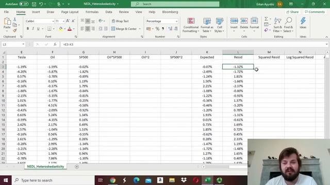
Task: Toggle Underline formatting
Action: pyautogui.click(x=38, y=29)
